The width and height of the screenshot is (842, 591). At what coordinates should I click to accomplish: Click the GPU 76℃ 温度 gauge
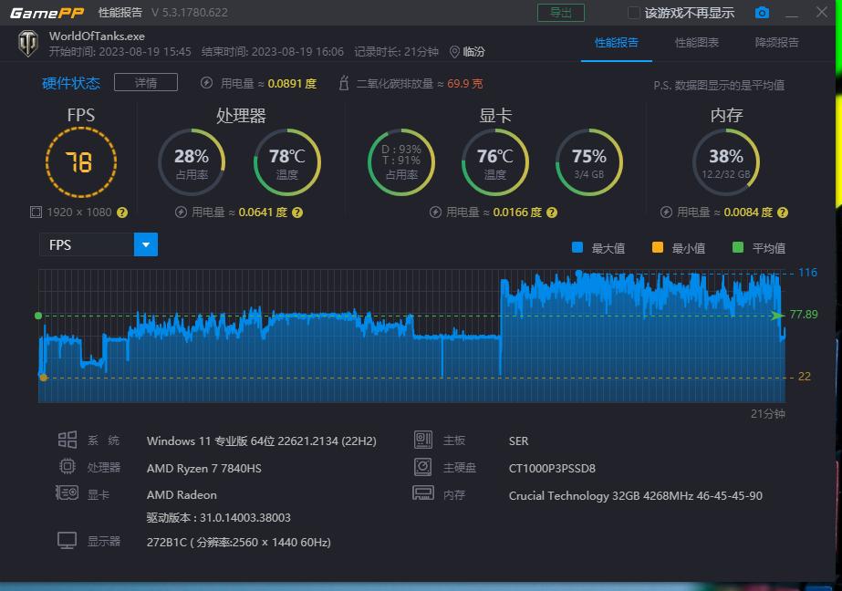click(x=495, y=162)
